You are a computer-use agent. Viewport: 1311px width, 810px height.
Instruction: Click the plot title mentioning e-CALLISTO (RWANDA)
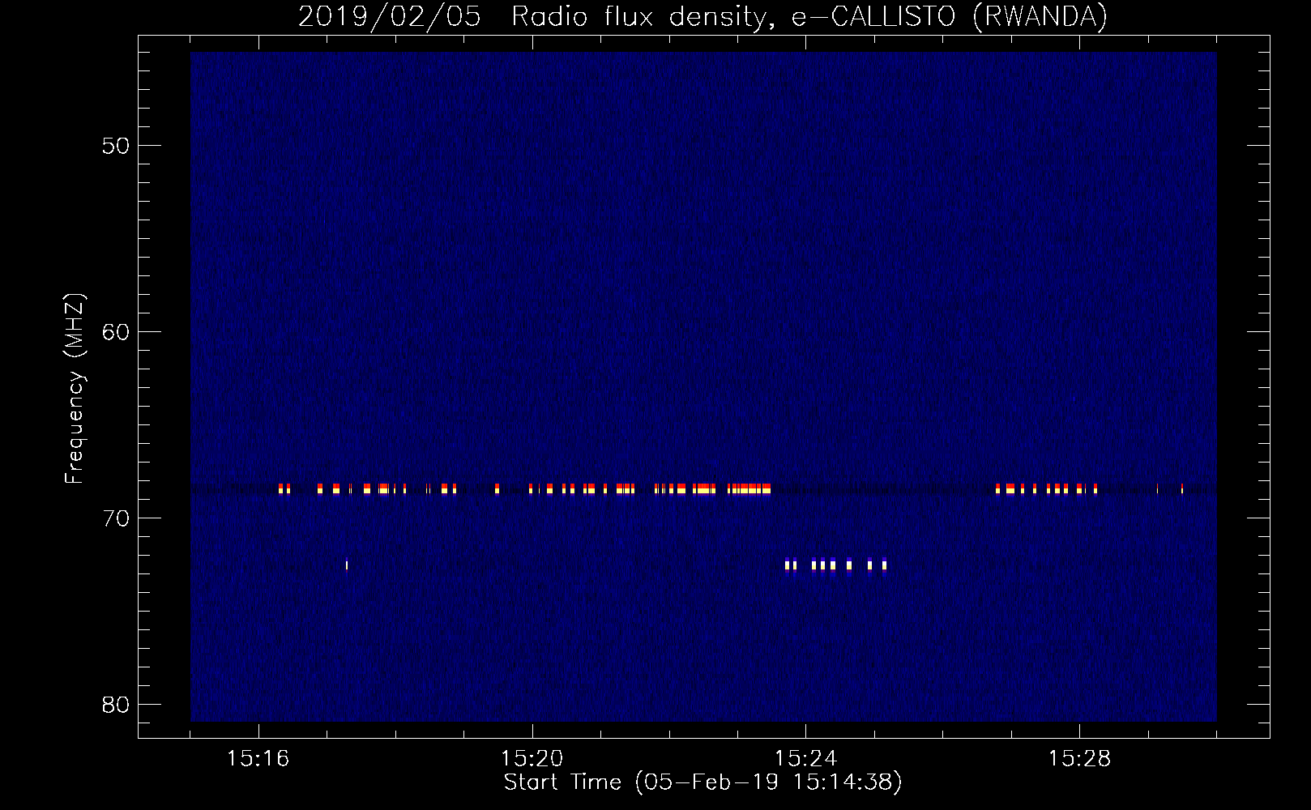tap(702, 17)
